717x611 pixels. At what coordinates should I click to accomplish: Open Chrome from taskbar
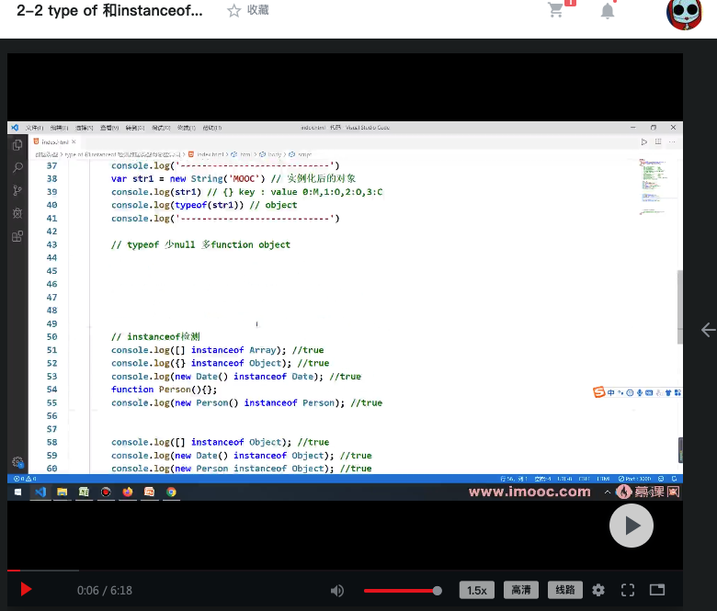coord(171,492)
